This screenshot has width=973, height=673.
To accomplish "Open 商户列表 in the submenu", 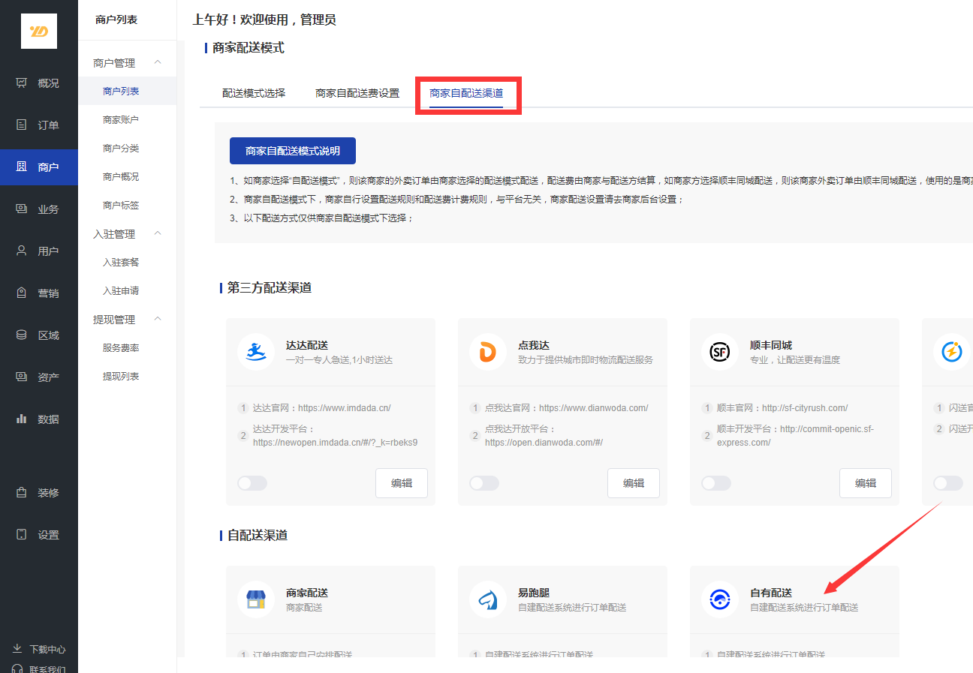I will click(121, 92).
